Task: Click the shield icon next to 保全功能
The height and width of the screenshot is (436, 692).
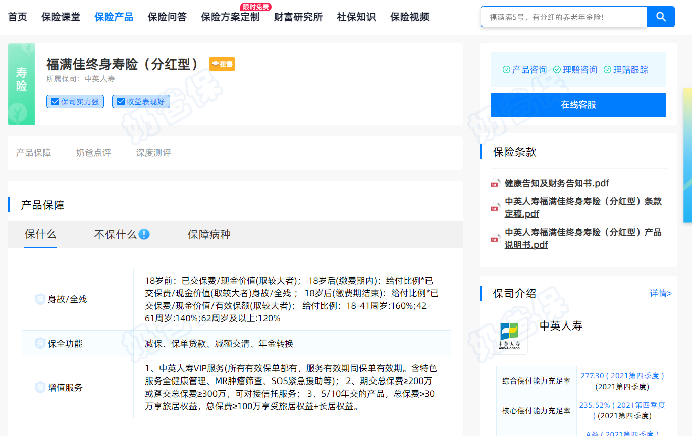Action: [x=40, y=344]
